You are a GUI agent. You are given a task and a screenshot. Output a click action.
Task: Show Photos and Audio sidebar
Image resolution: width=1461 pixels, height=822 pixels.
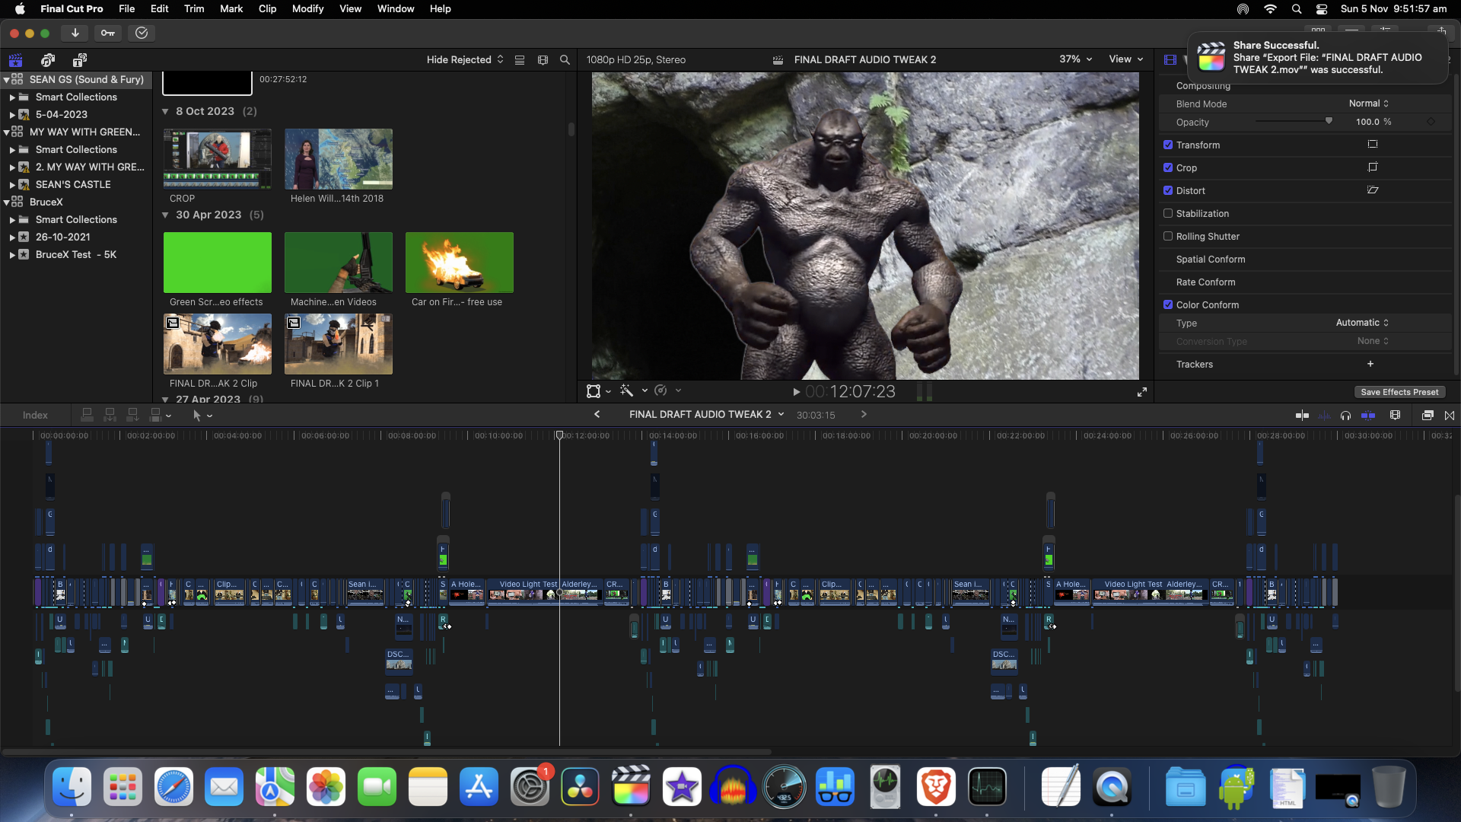pos(48,60)
